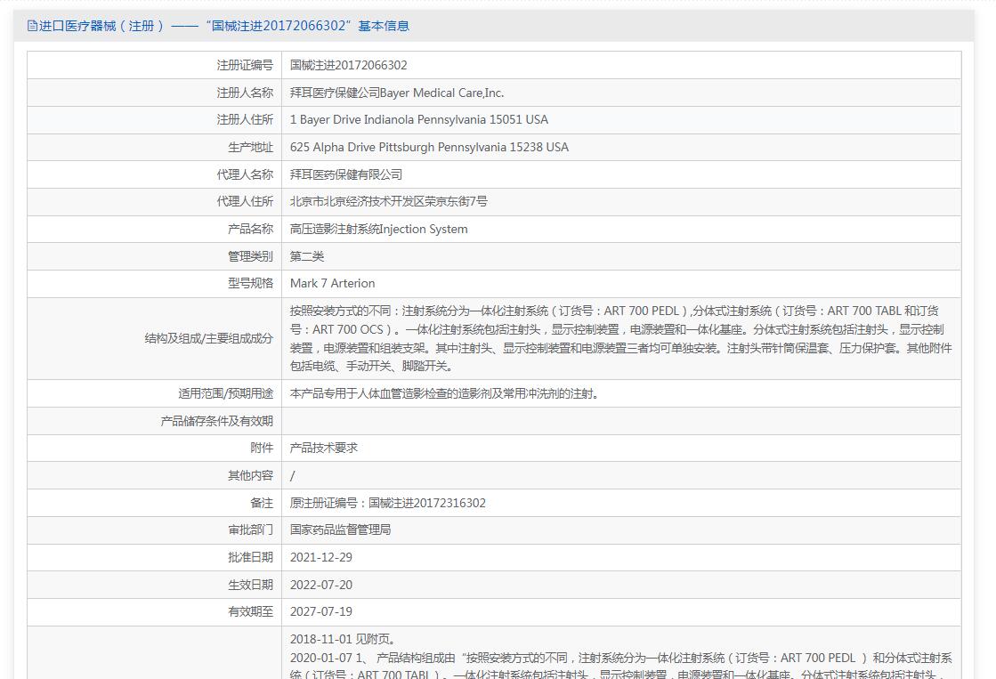Select agent address 北京市北京经济技术开发区荣京东街7号

389,202
